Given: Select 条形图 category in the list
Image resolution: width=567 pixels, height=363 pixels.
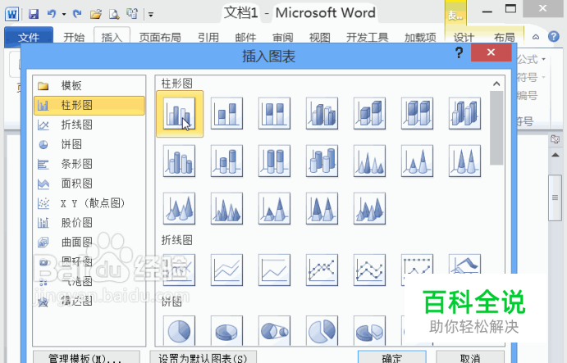Looking at the screenshot, I should 89,164.
